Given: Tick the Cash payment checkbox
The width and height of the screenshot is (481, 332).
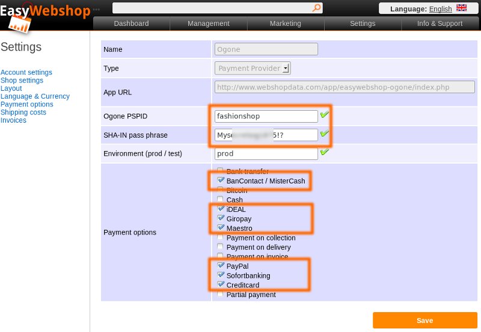Looking at the screenshot, I should pos(220,199).
